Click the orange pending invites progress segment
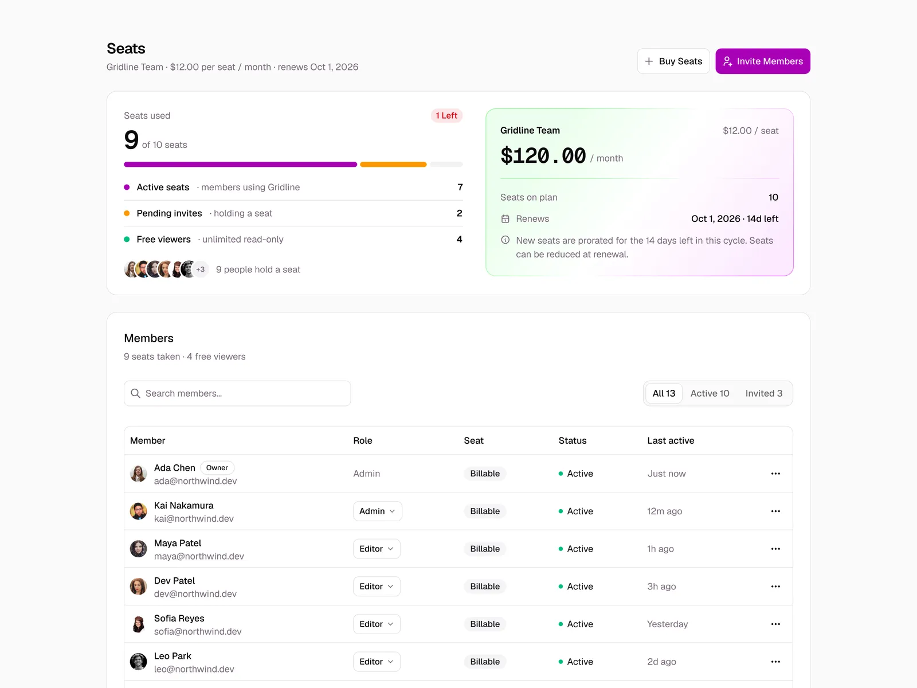 pos(393,165)
